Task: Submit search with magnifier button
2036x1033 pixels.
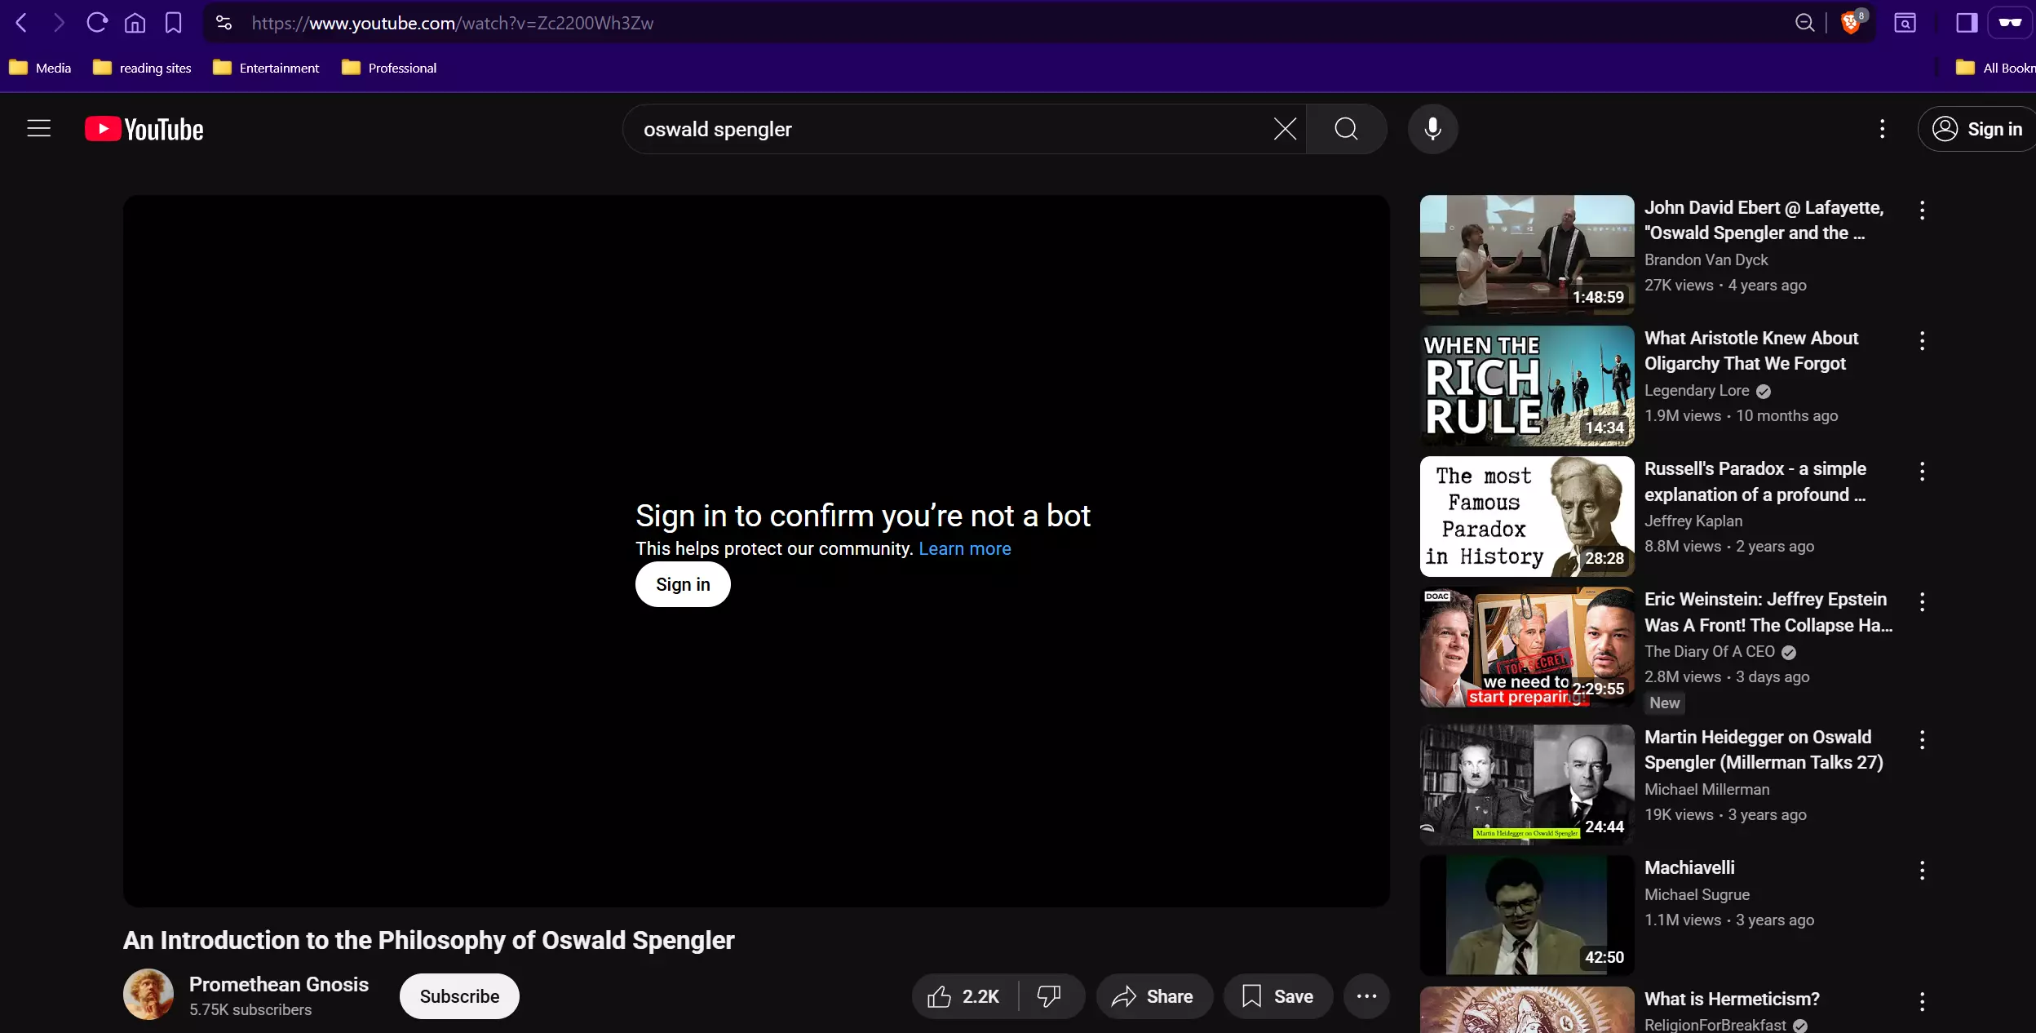Action: coord(1346,129)
